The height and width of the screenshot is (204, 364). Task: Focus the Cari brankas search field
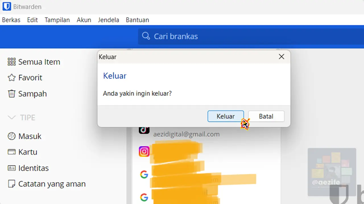[250, 36]
